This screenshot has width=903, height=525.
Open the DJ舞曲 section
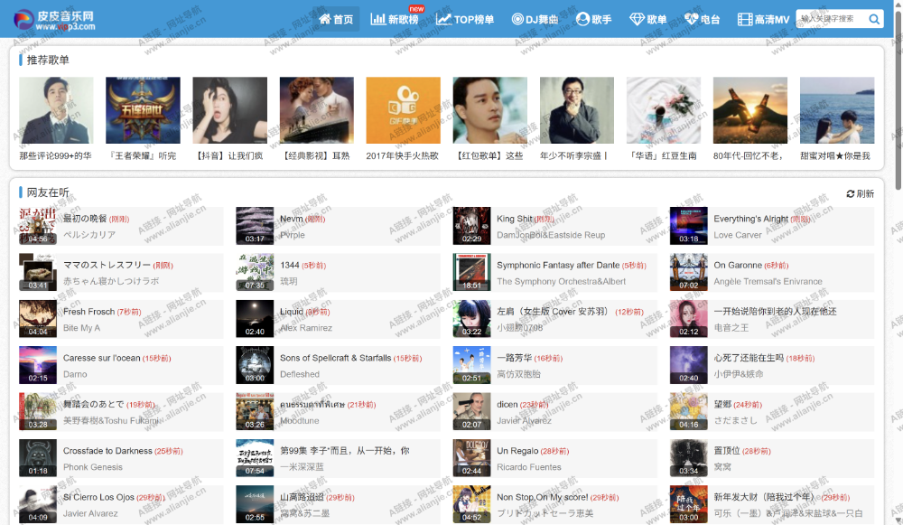click(535, 20)
